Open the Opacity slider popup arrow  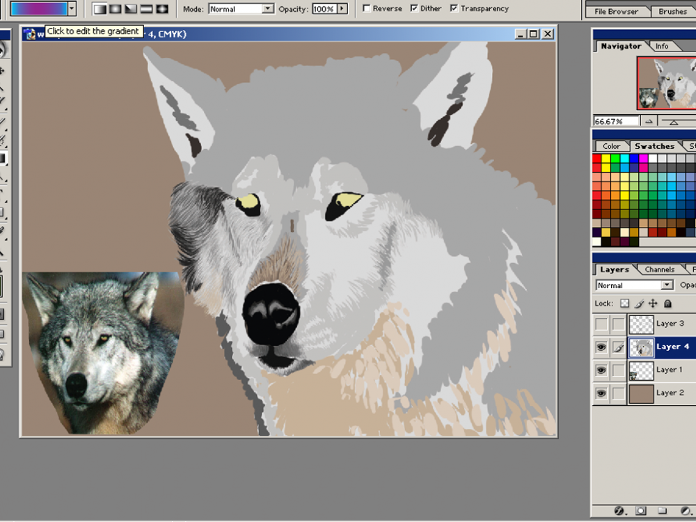[342, 9]
